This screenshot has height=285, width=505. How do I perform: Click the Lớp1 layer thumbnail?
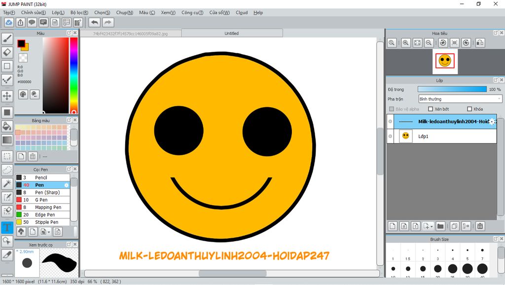coord(406,136)
